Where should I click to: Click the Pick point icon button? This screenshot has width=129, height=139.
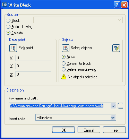(x=13, y=48)
